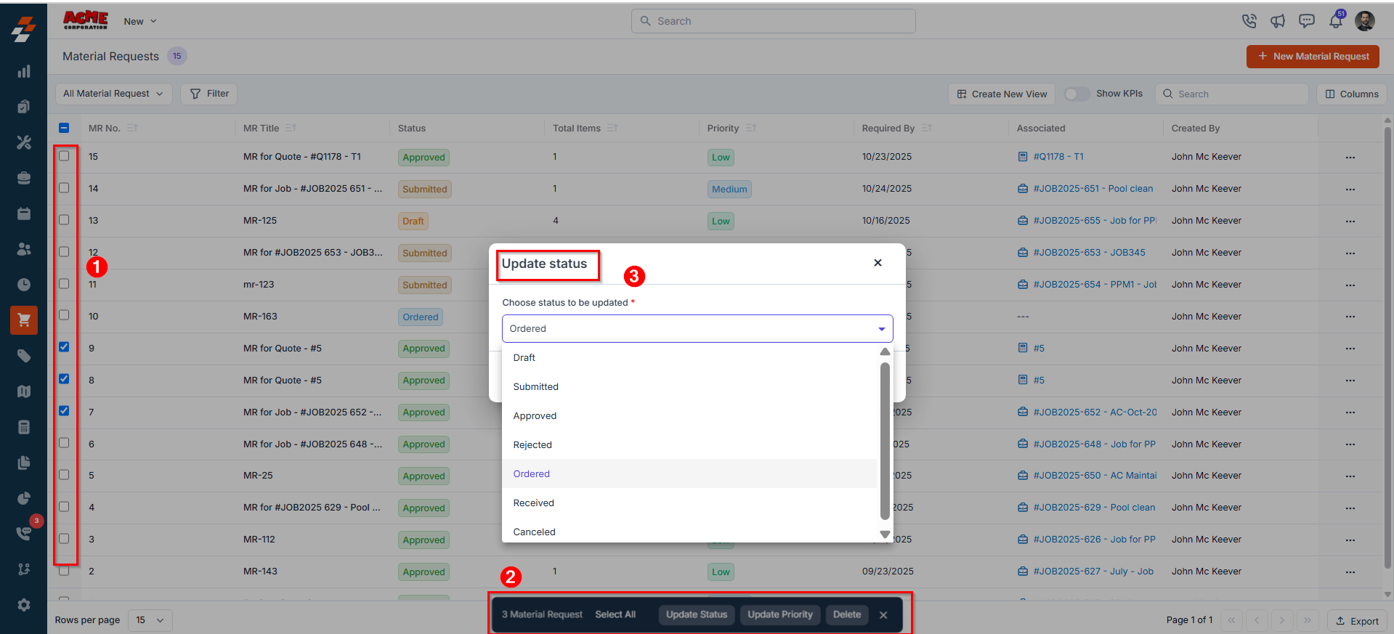Uncheck the checkbox for MR row 9
Viewport: 1394px width, 634px height.
(x=64, y=347)
